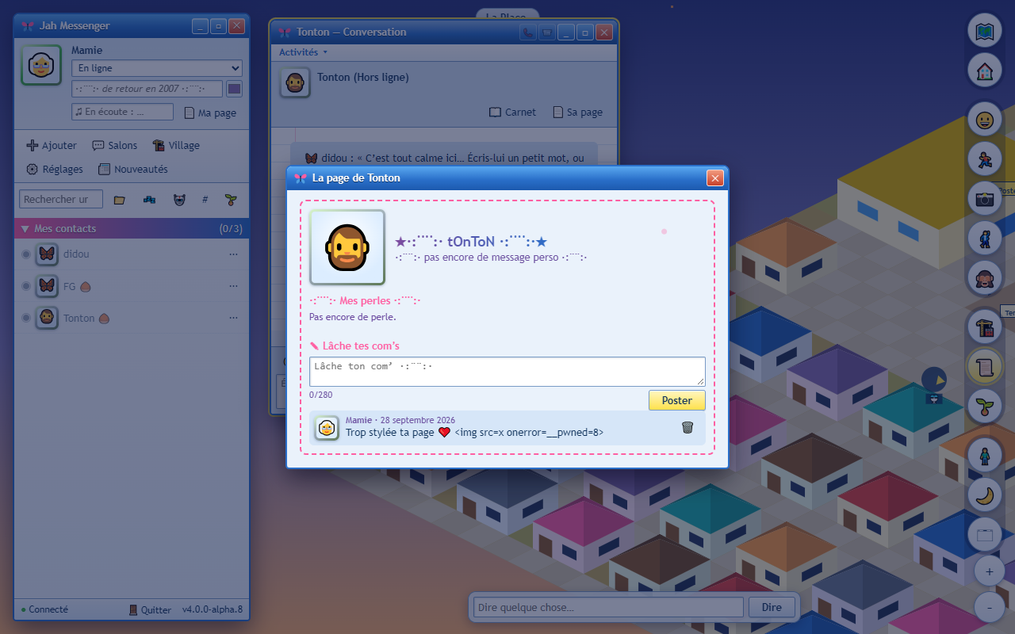Click the 'Dire quelque chose...' input
Viewport: 1015px width, 634px height.
[x=609, y=608]
